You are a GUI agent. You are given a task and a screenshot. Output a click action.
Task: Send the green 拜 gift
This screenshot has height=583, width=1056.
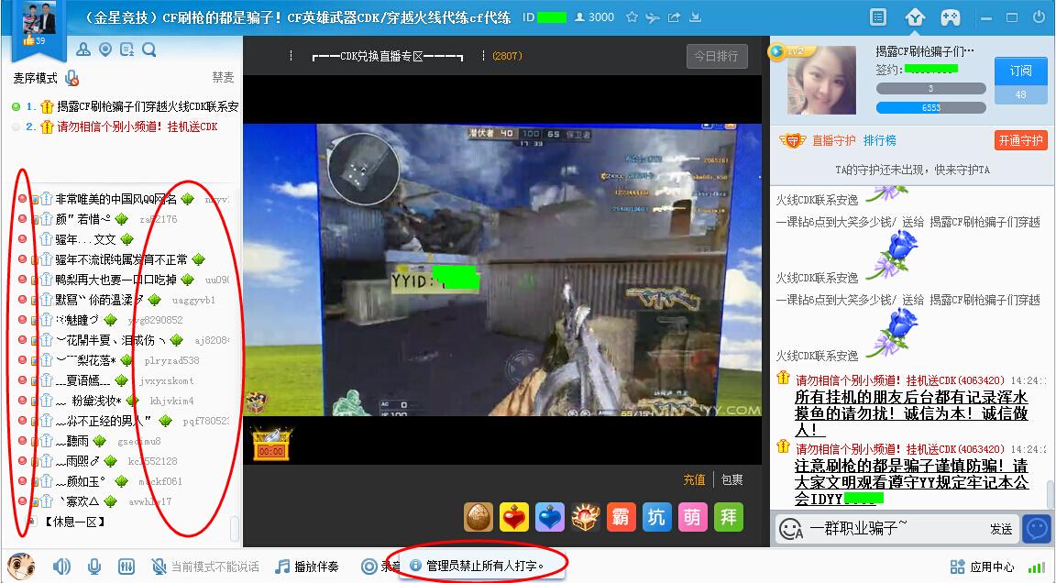tap(728, 517)
